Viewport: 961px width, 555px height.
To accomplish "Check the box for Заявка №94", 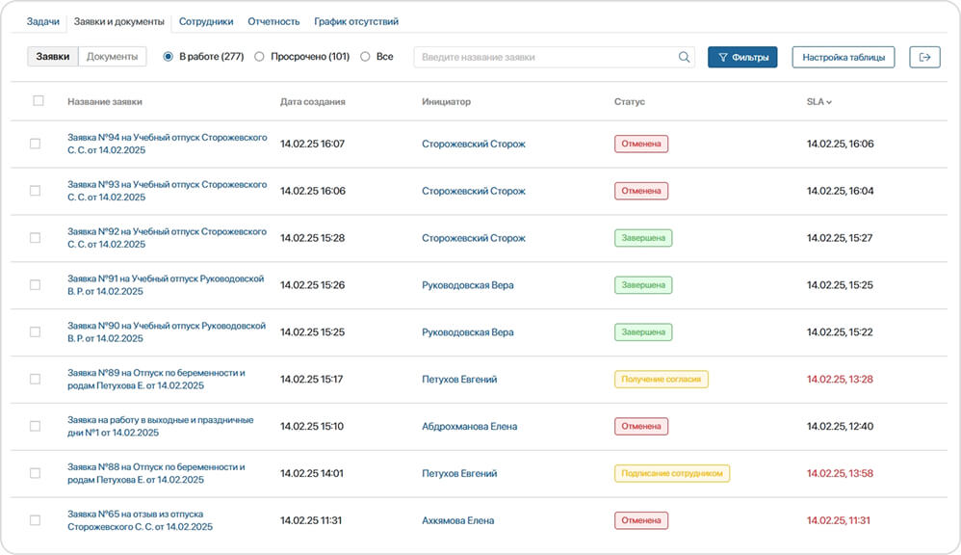I will coord(36,144).
